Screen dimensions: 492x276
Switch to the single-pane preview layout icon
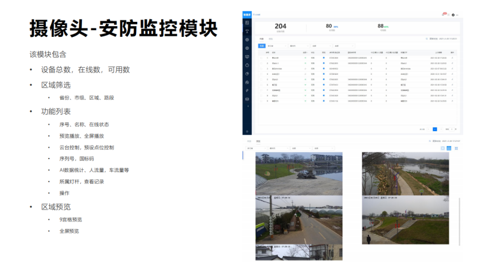[x=443, y=148]
